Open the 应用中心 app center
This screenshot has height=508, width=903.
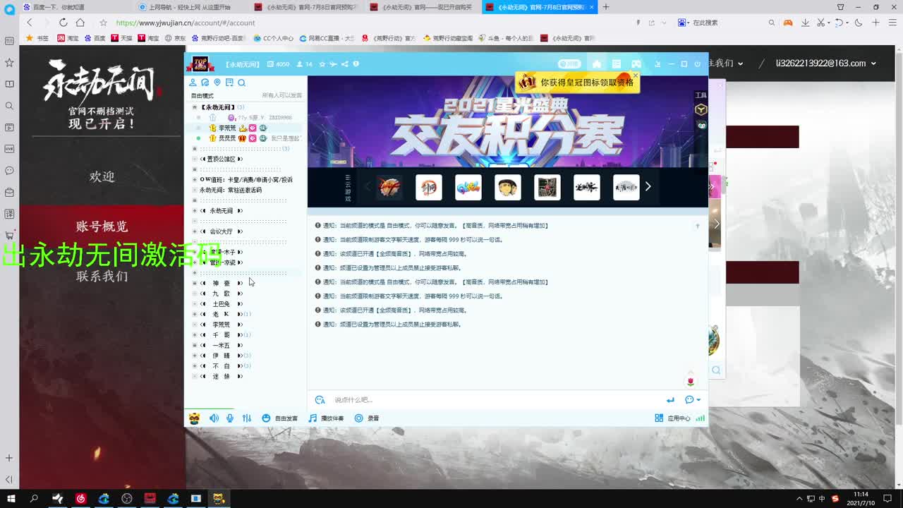point(672,418)
